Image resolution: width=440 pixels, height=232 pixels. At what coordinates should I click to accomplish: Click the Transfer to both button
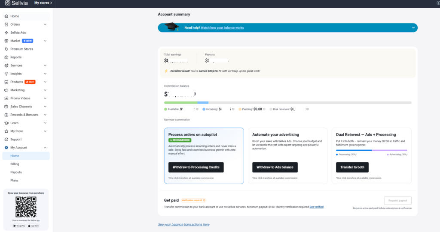coord(352,167)
